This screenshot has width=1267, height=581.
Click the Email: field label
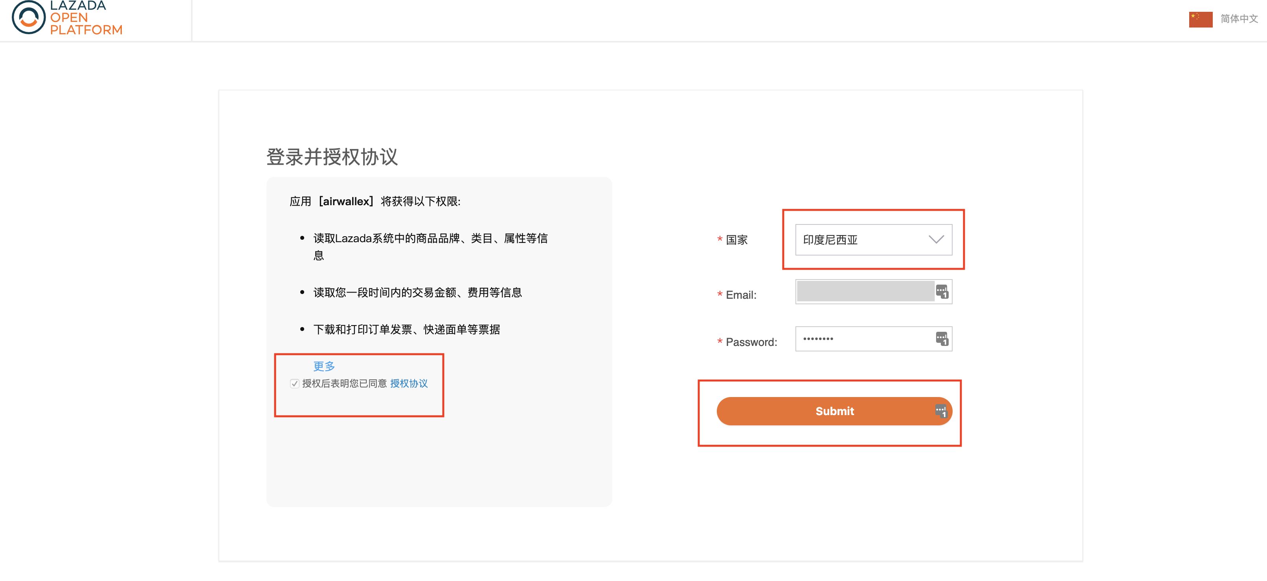pos(741,295)
